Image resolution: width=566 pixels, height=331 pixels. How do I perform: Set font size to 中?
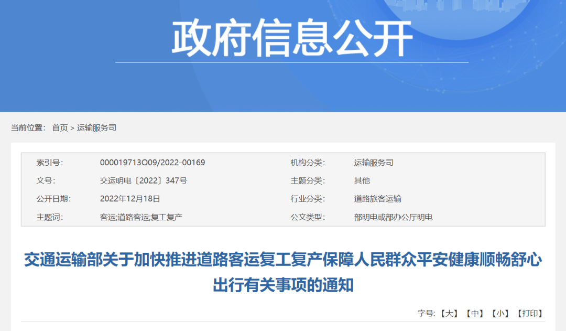coord(475,313)
